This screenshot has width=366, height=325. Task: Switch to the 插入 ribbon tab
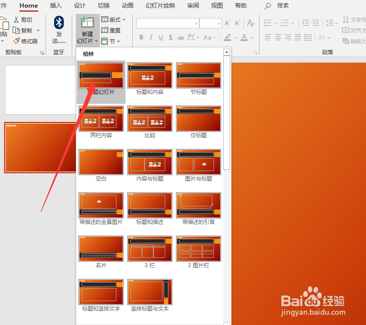coord(56,6)
